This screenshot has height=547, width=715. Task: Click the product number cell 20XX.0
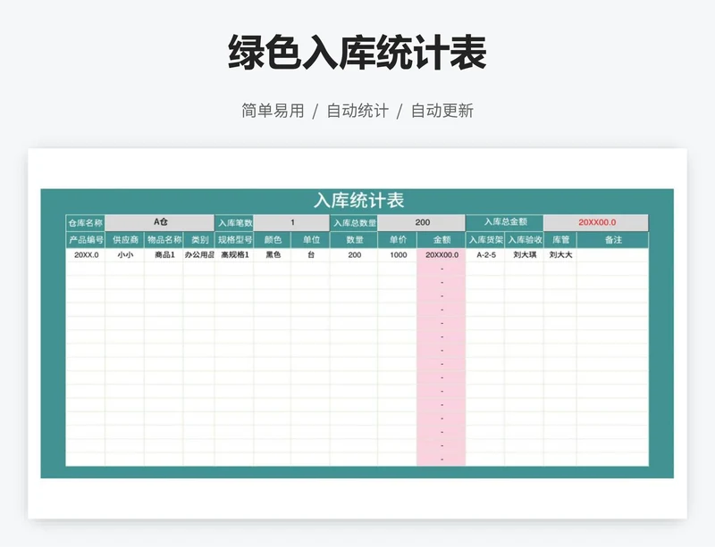(x=86, y=255)
